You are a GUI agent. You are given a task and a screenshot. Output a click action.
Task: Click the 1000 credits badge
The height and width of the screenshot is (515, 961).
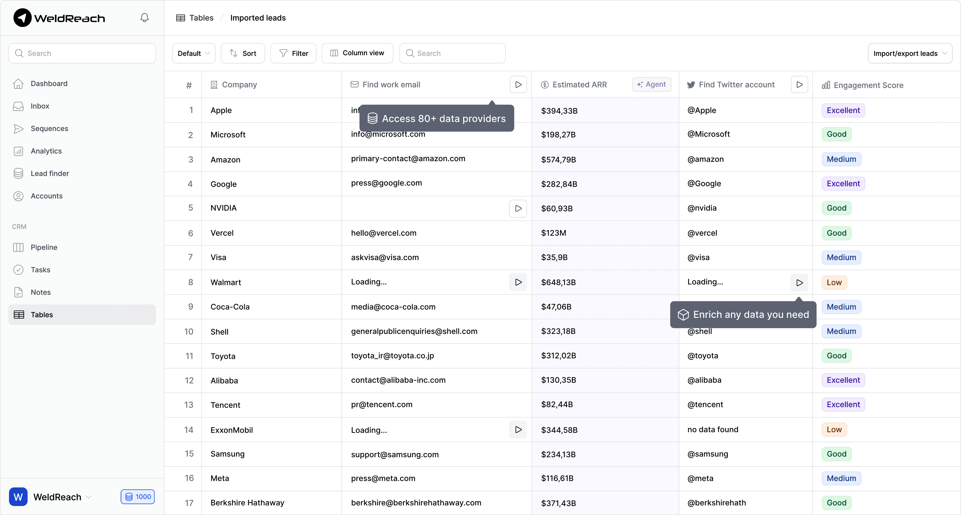point(138,497)
